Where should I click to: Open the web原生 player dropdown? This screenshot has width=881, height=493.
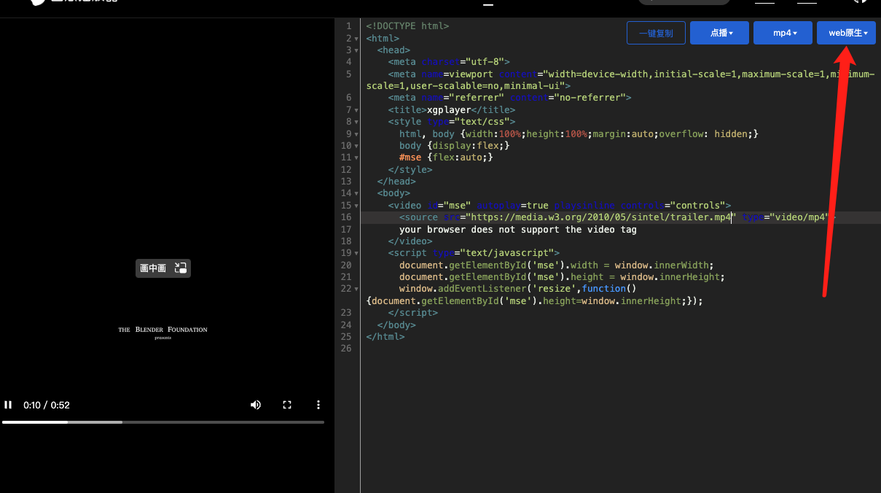(x=845, y=33)
